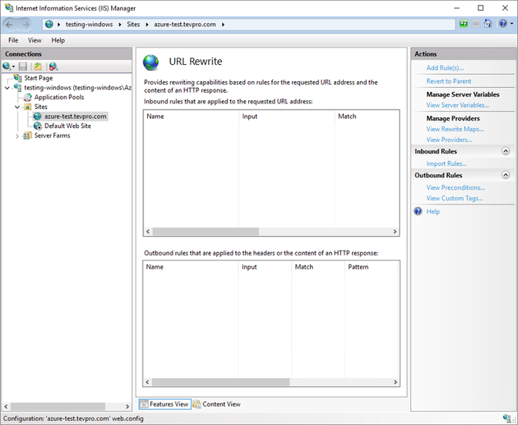Sort outbound rules by Pattern column
Image resolution: width=518 pixels, height=425 pixels.
click(372, 267)
